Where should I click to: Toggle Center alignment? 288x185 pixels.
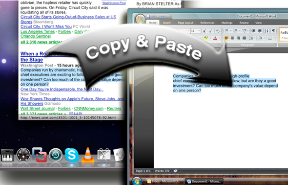click(232, 38)
